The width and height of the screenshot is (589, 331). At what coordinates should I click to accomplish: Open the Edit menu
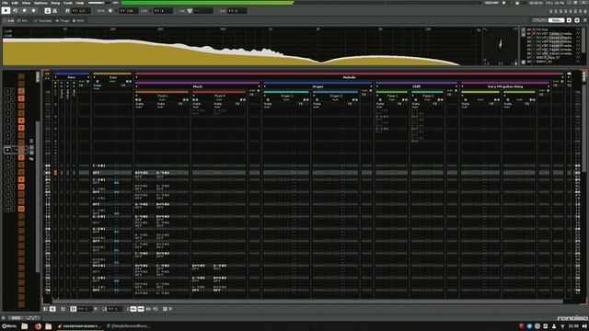point(15,3)
